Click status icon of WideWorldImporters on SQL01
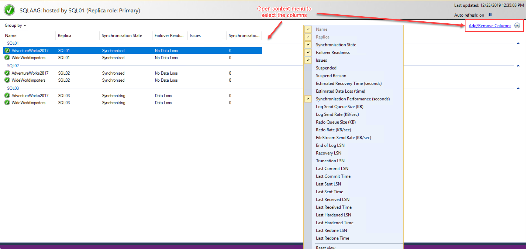 click(x=7, y=58)
